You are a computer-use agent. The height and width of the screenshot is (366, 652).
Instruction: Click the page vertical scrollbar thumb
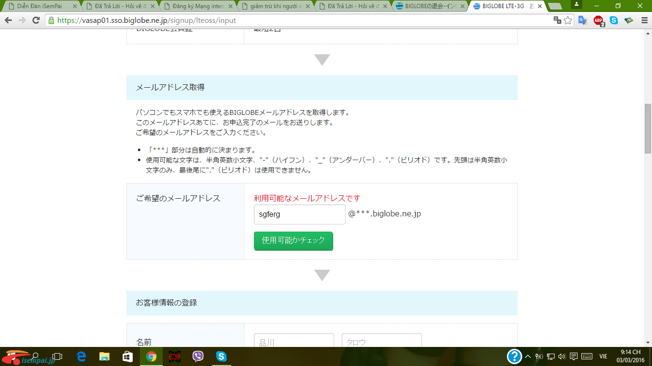pos(648,128)
